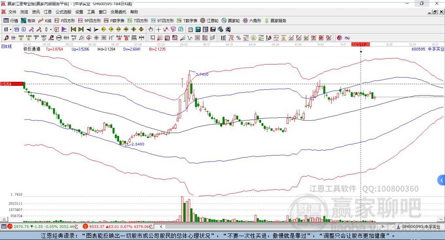This screenshot has height=240, width=445.
Task: Open the 文件 menu
Action: point(13,12)
